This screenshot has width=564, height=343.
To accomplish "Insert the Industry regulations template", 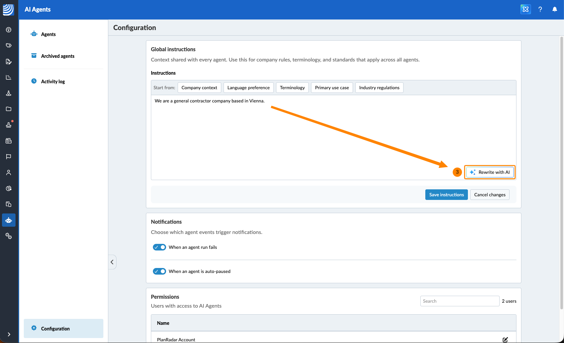I will pyautogui.click(x=379, y=88).
